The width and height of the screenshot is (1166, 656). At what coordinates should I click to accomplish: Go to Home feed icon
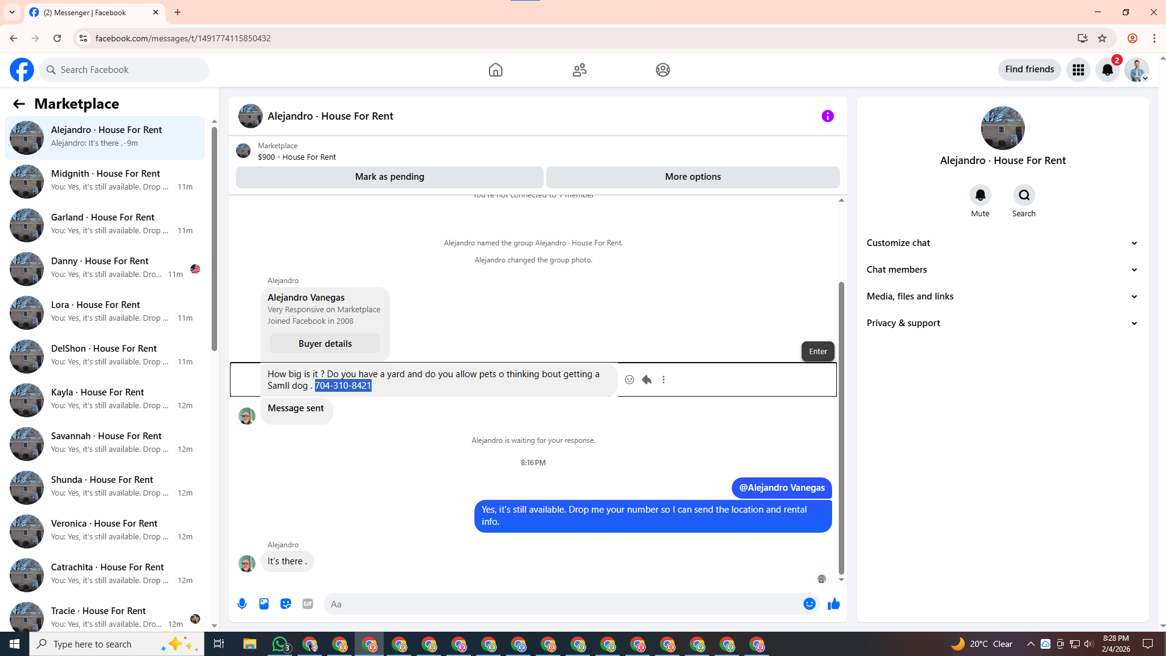pyautogui.click(x=496, y=70)
